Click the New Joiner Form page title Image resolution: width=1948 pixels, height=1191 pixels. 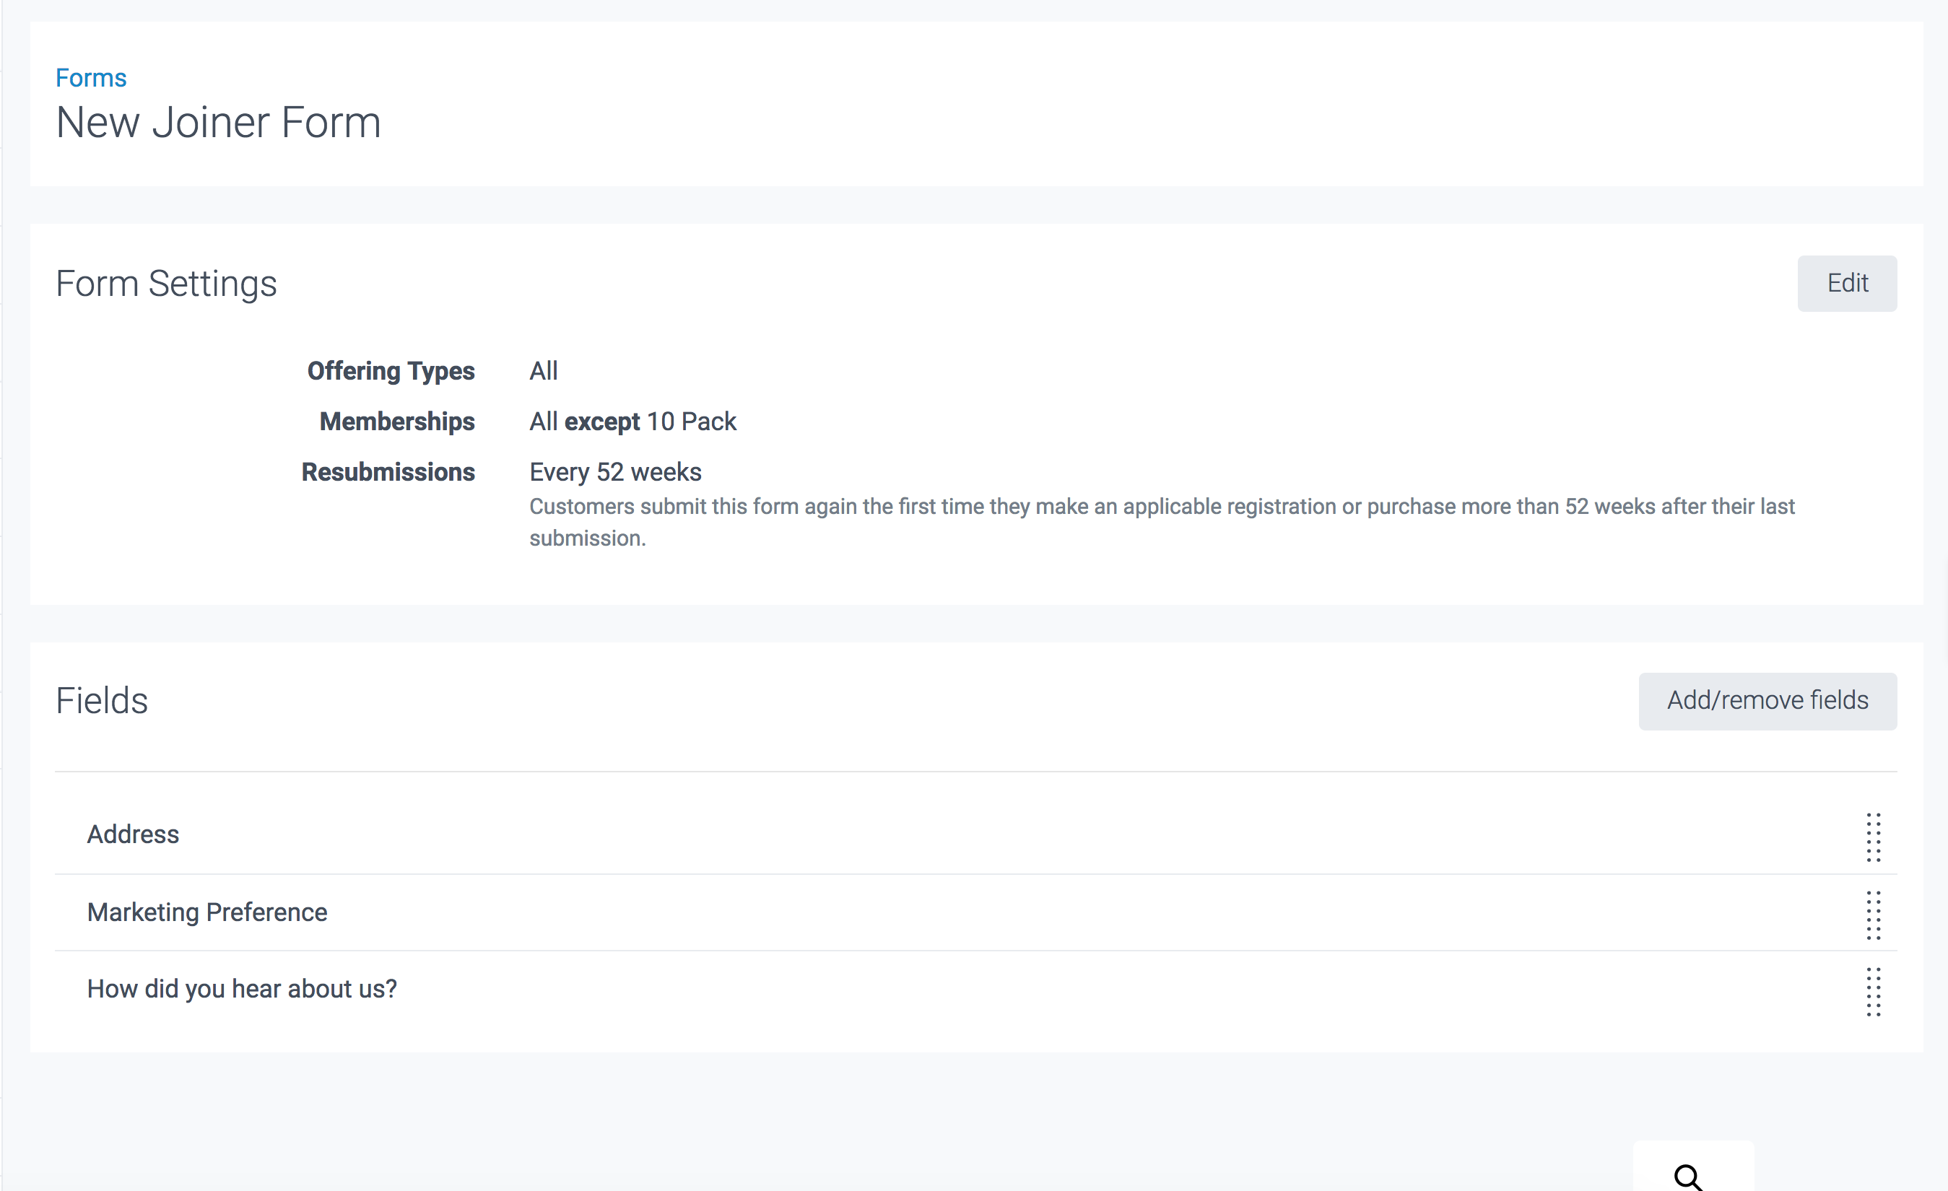coord(218,123)
